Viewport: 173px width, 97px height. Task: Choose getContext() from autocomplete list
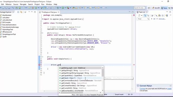tap(80, 83)
